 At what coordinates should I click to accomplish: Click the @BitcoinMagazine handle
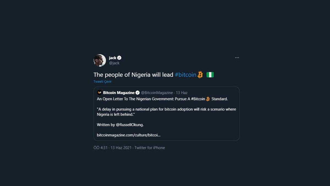click(157, 93)
